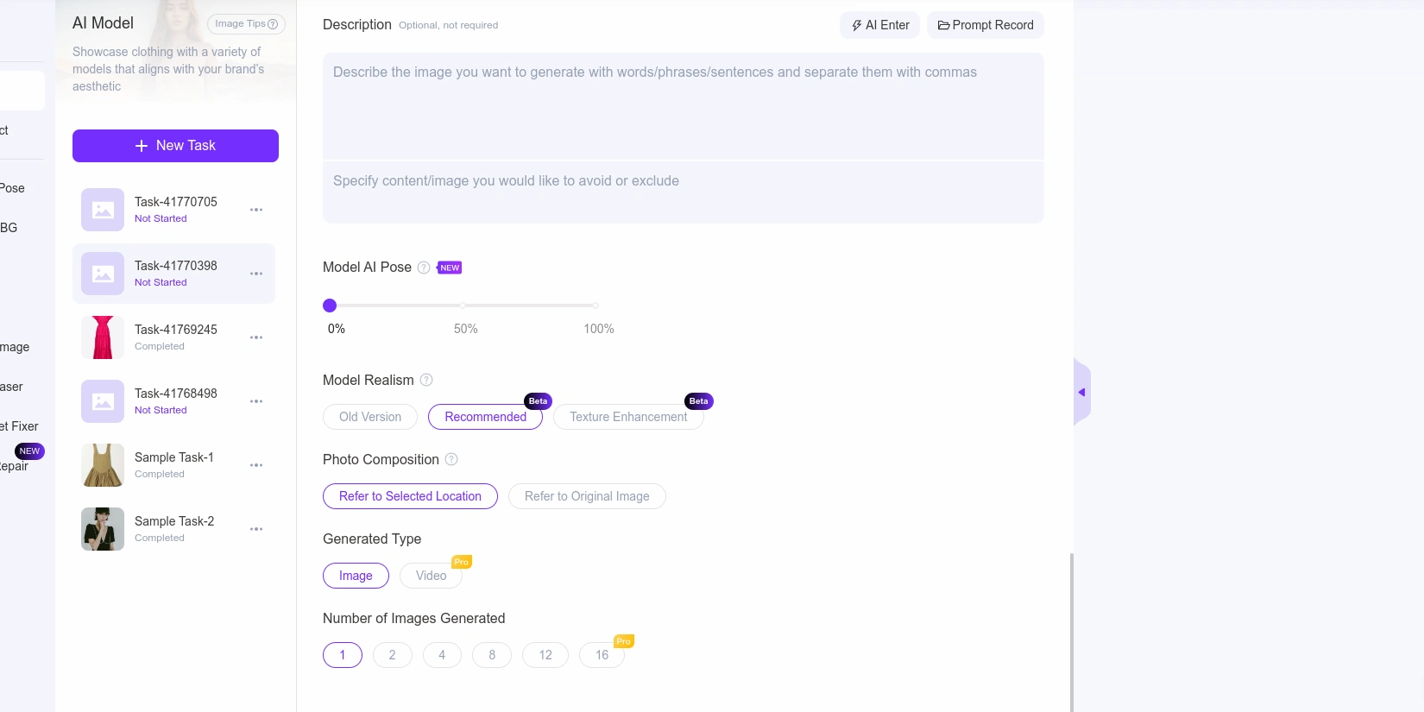Screen dimensions: 1424x712
Task: Open Sample Task-1 from the task list
Action: 173,458
